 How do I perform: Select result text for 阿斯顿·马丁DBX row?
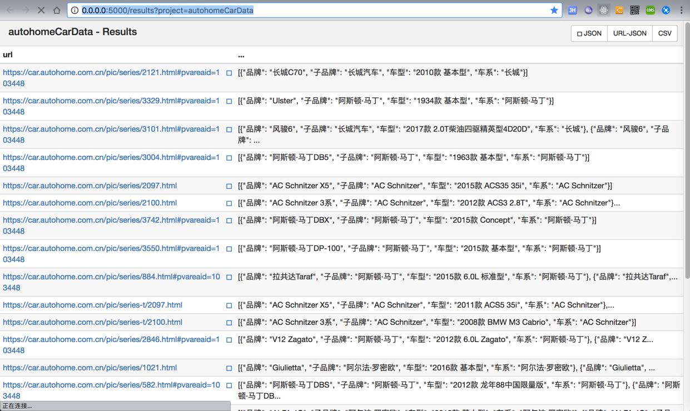pyautogui.click(x=416, y=220)
